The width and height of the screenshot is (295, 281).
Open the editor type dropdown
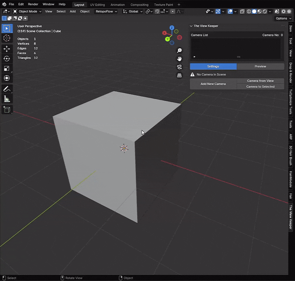[6, 11]
